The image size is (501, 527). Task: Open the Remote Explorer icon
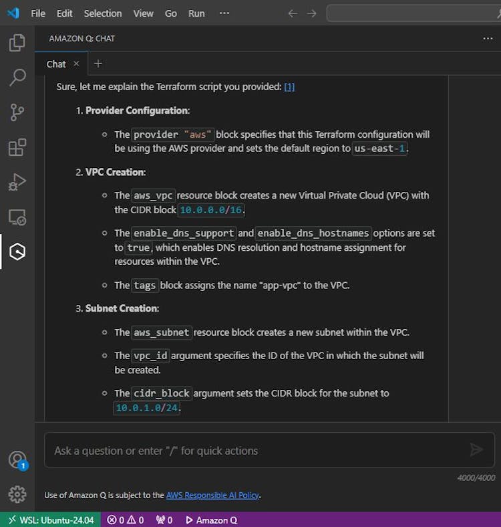click(17, 217)
